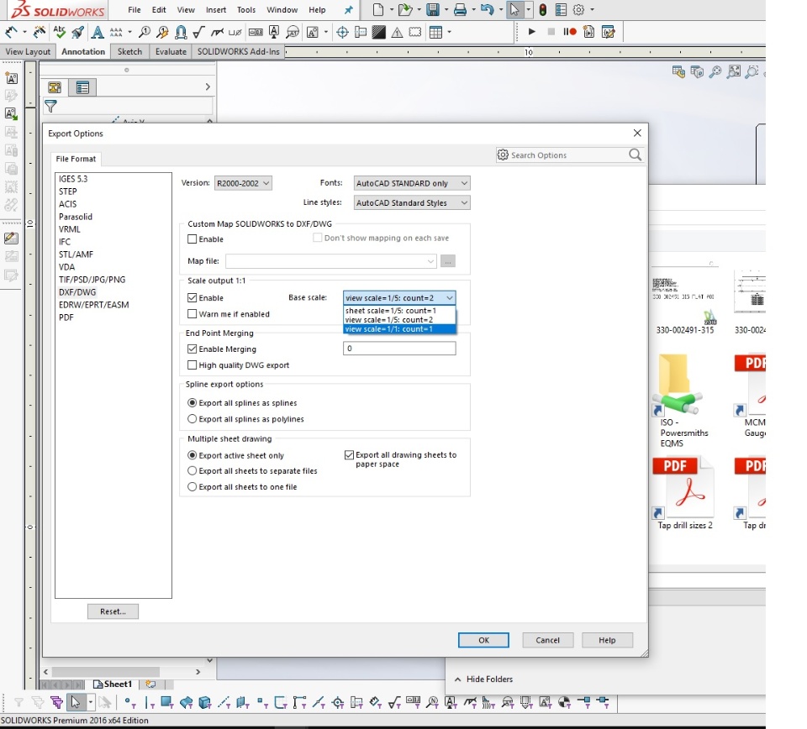Click the Area Hatch/Fill icon

(x=379, y=33)
